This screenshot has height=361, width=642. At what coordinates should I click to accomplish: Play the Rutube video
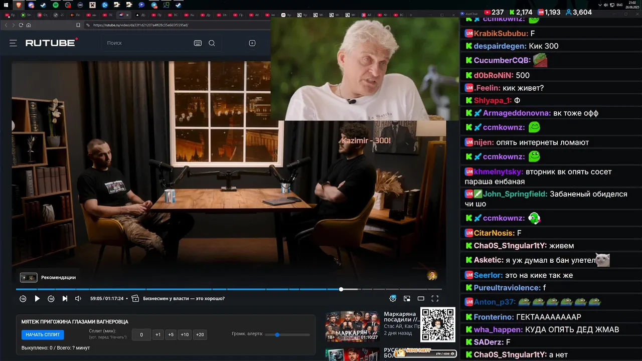click(37, 298)
